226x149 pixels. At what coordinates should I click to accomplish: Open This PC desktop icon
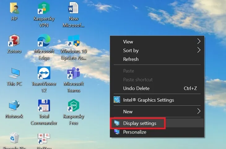click(14, 73)
